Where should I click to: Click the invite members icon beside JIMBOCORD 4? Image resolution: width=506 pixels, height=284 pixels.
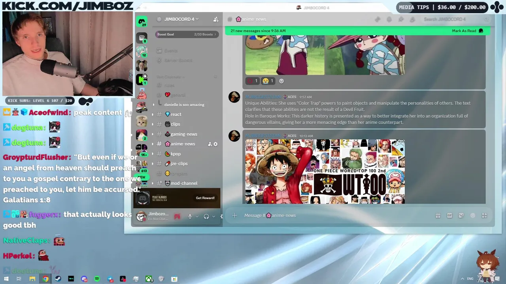point(216,19)
